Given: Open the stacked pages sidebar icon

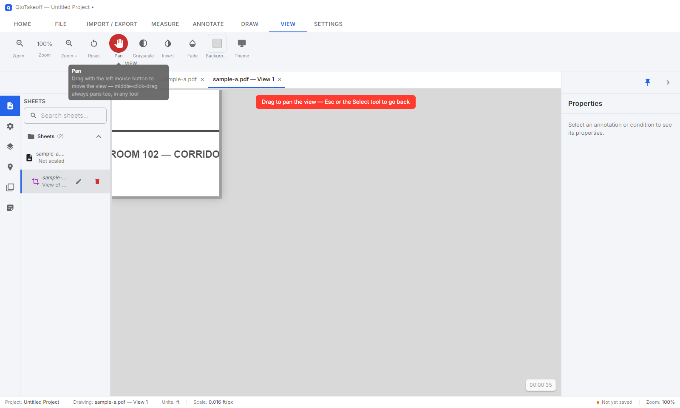Looking at the screenshot, I should 10,187.
